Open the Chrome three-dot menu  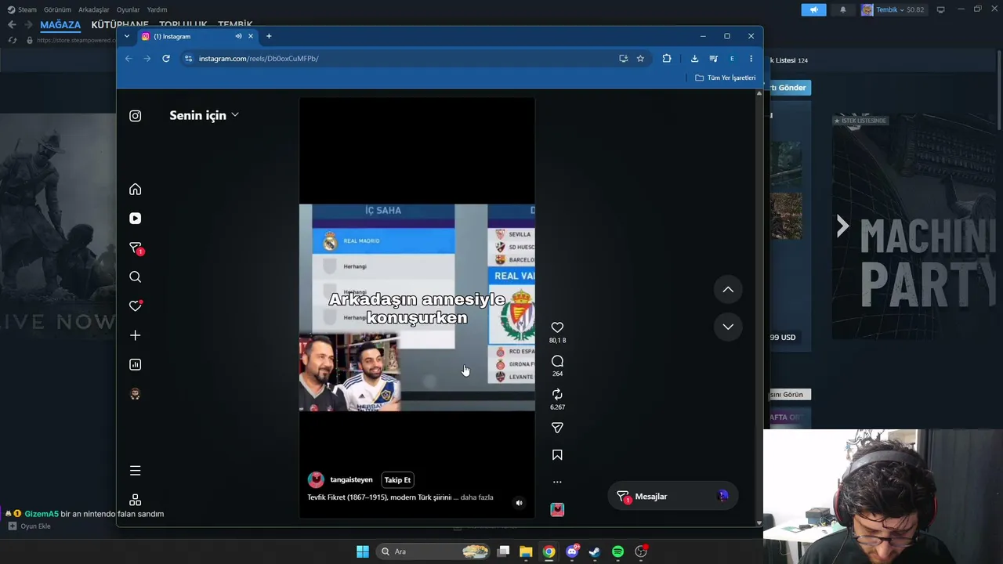751,59
